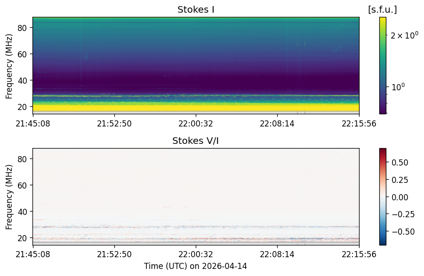Click the Stokes V/I plot title

pyautogui.click(x=195, y=141)
